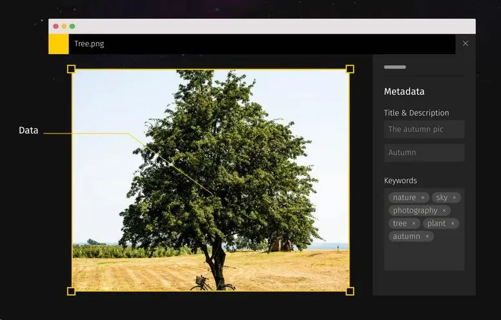The width and height of the screenshot is (501, 320).
Task: Remove the autumn keyword tag
Action: click(x=427, y=236)
